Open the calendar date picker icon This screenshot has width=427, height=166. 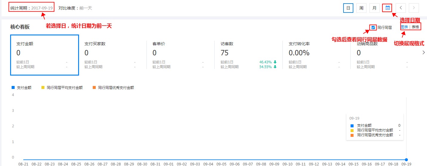[x=387, y=8]
